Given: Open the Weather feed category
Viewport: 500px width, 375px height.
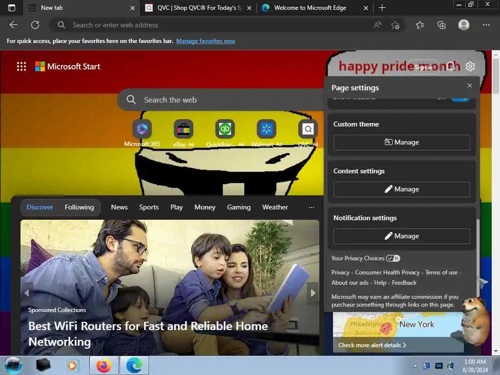Looking at the screenshot, I should click(x=275, y=207).
